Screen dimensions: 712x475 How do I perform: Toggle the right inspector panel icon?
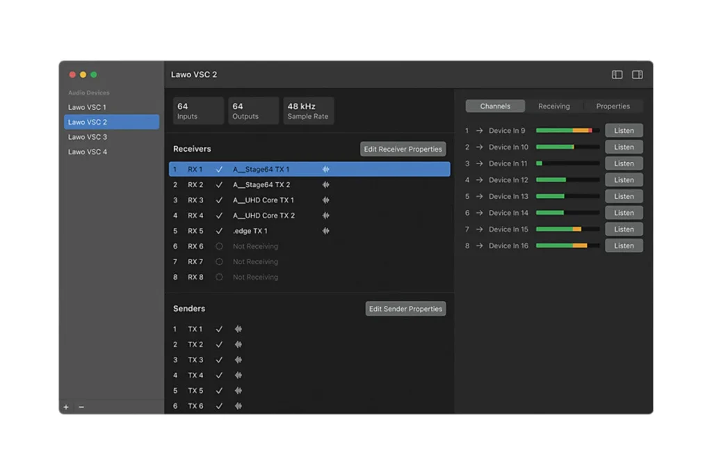click(637, 75)
